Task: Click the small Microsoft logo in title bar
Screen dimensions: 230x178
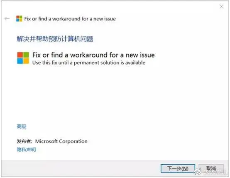Action: pos(19,19)
